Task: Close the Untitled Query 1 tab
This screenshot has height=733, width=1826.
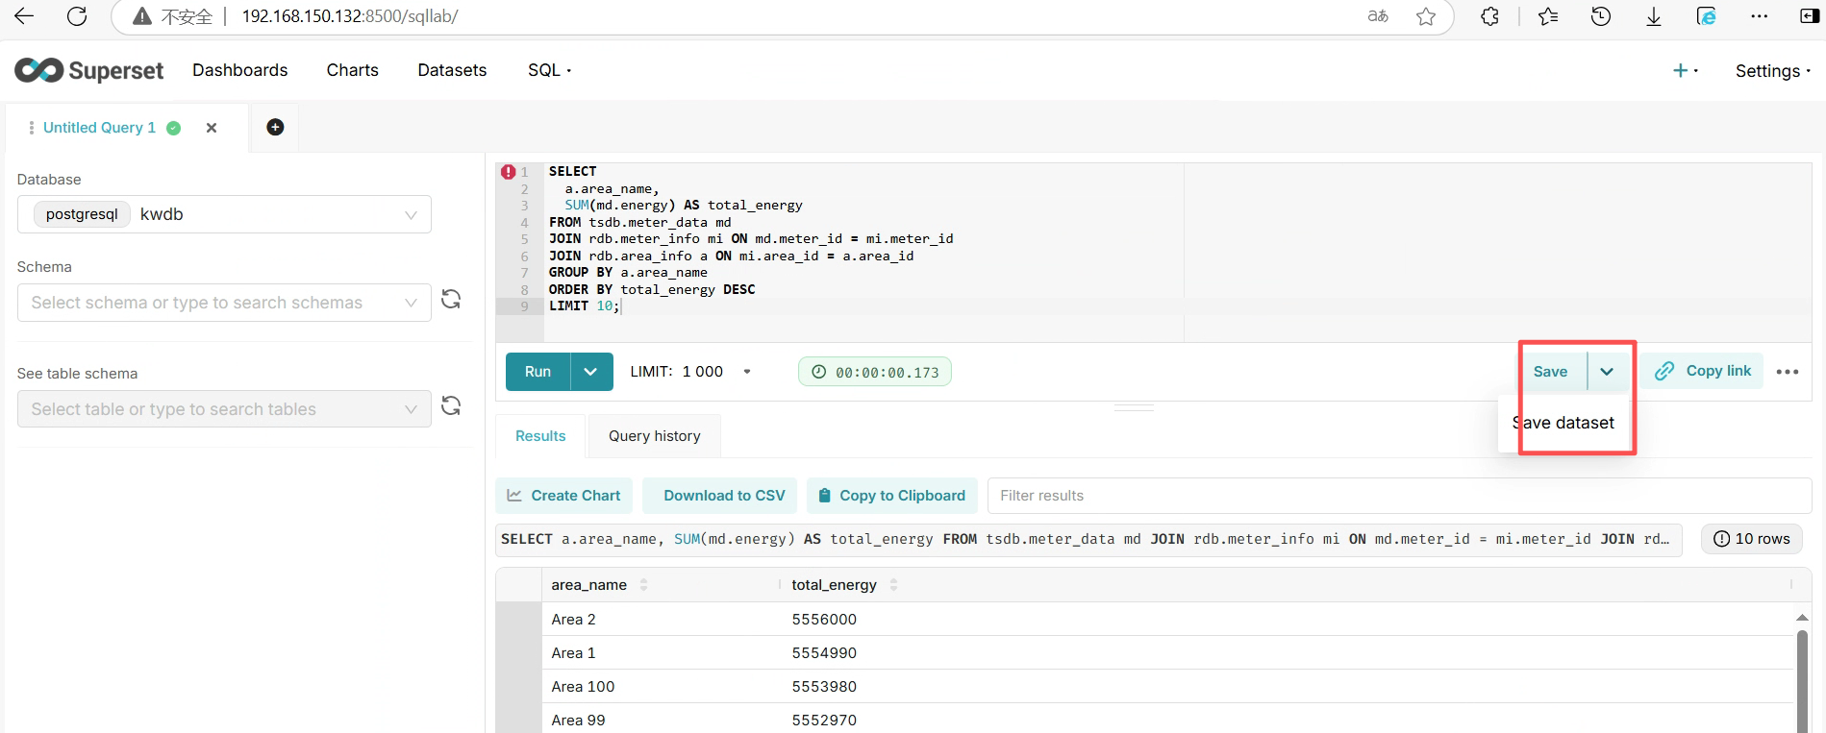Action: pyautogui.click(x=212, y=128)
